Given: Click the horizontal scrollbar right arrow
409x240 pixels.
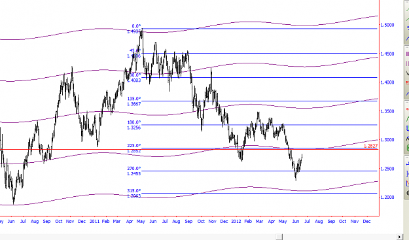Looking at the screenshot, I should coord(399,237).
